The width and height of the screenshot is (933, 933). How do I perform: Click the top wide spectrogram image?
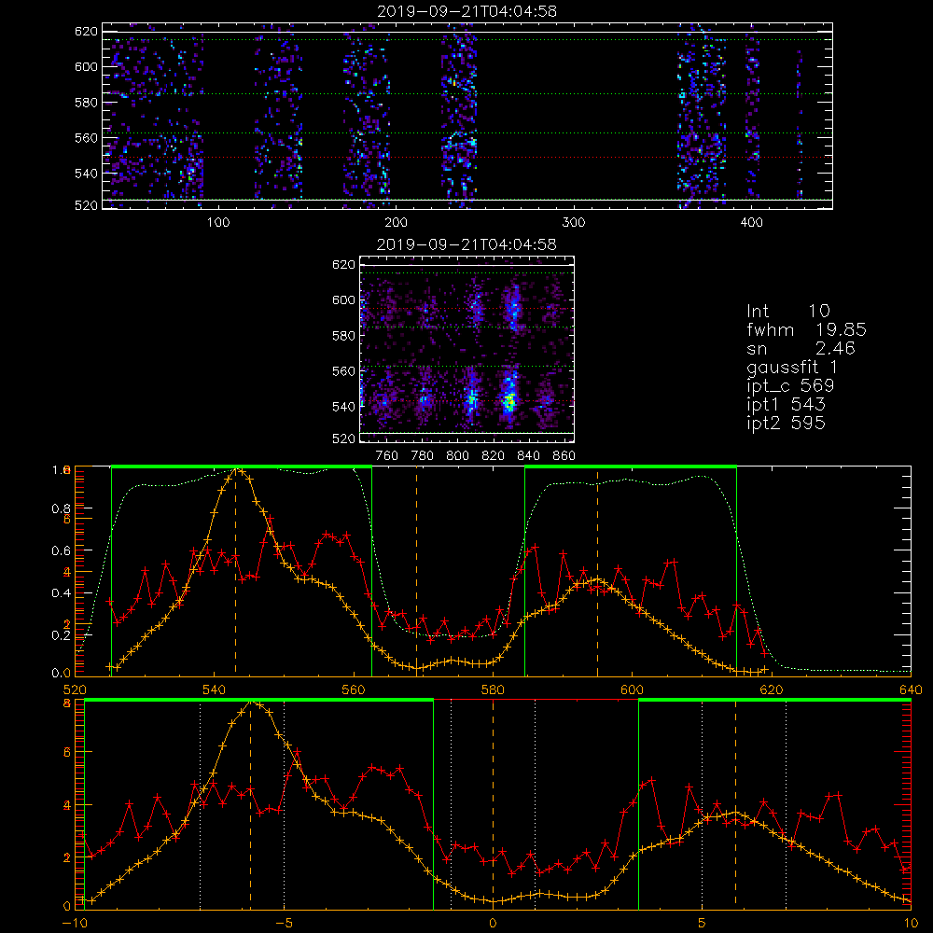[x=467, y=116]
